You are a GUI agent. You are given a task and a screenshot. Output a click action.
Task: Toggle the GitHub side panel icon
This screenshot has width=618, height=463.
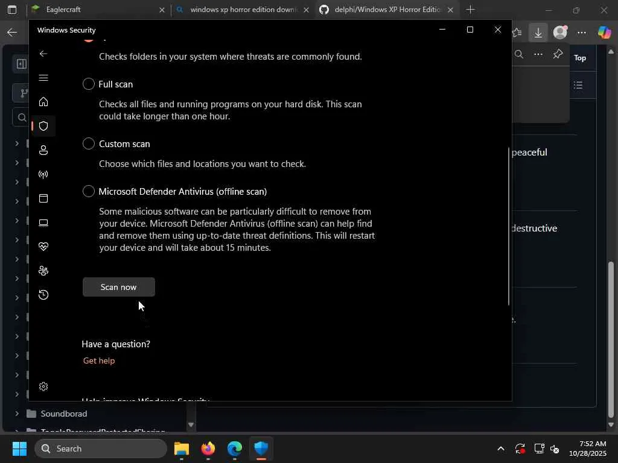tap(21, 64)
